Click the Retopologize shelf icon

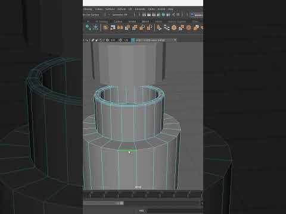(149, 27)
